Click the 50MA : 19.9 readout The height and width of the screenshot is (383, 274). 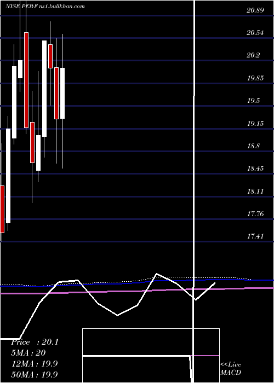(x=34, y=374)
